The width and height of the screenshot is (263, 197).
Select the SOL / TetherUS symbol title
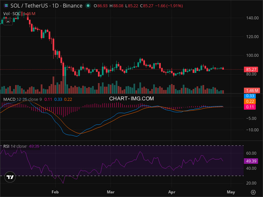46,6
